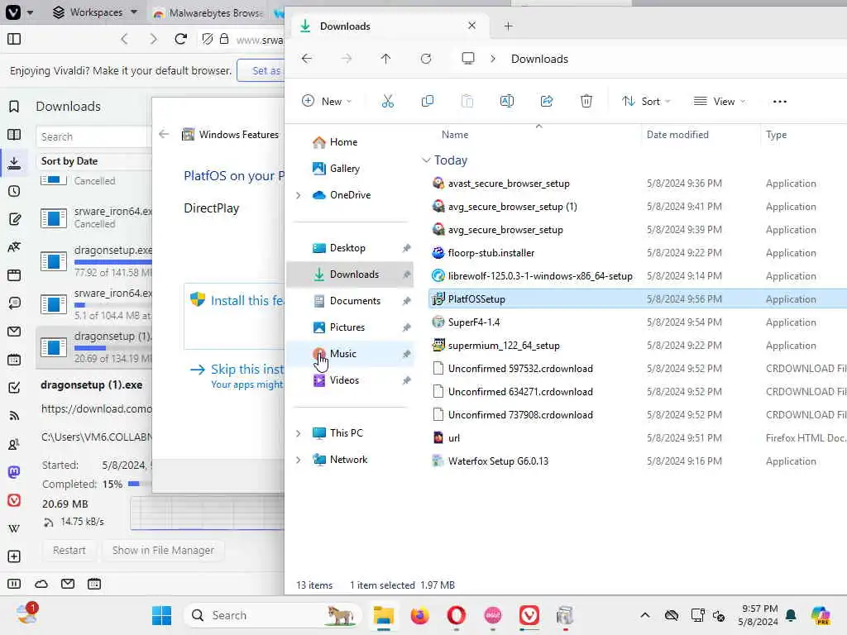The height and width of the screenshot is (635, 847).
Task: Open Windows Start menu
Action: point(161,615)
